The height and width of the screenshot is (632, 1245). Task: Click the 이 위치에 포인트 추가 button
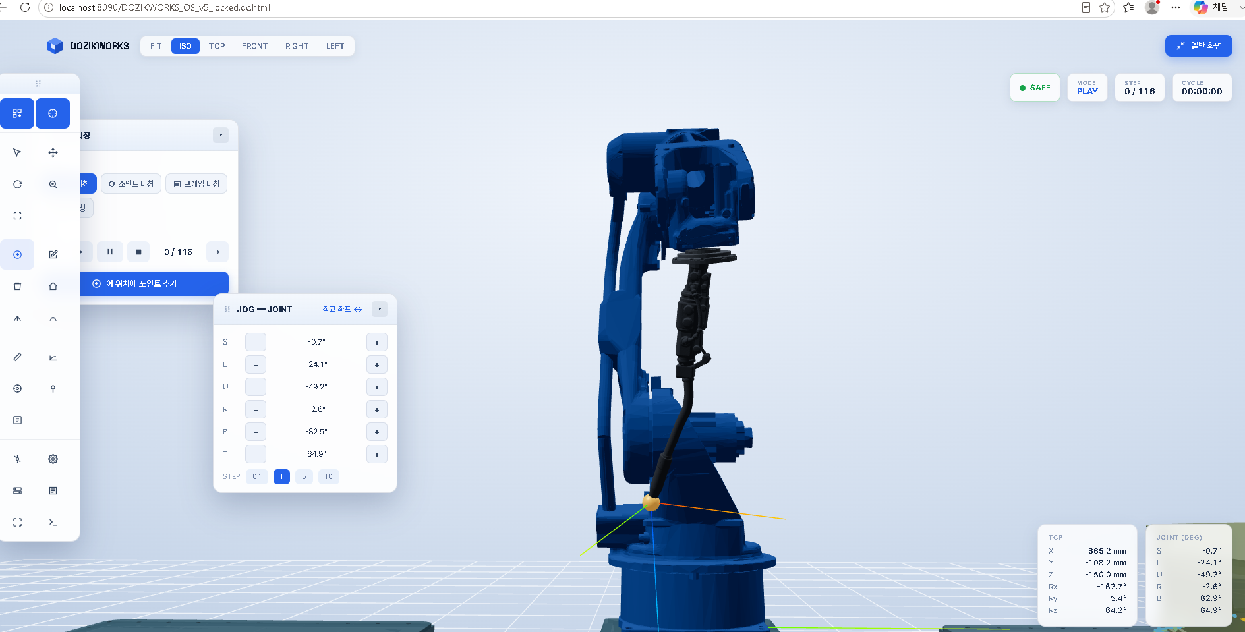[x=154, y=284]
